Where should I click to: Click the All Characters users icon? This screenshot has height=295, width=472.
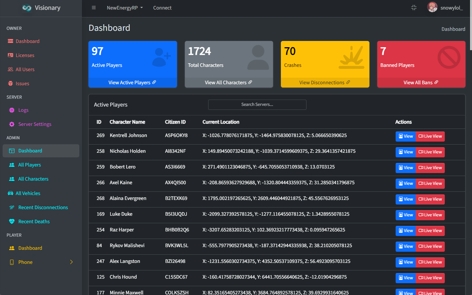pos(12,179)
